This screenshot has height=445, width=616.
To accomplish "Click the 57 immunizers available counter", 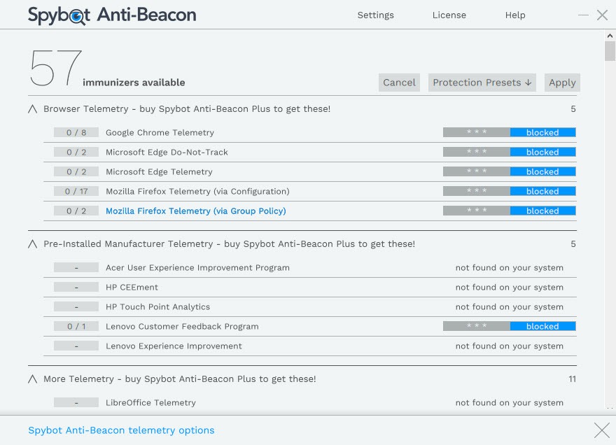I will point(107,68).
